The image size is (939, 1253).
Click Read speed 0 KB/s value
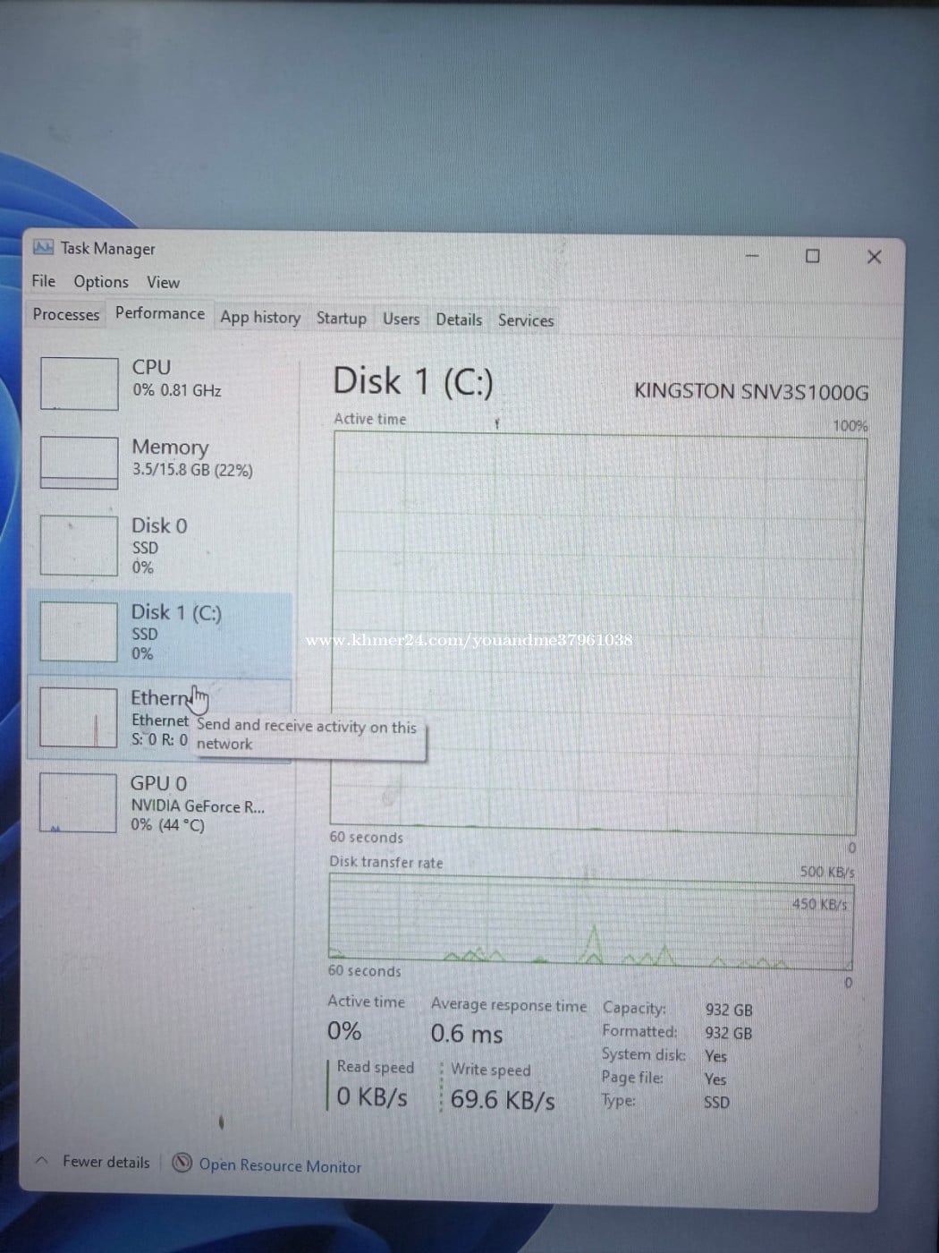click(x=372, y=1096)
